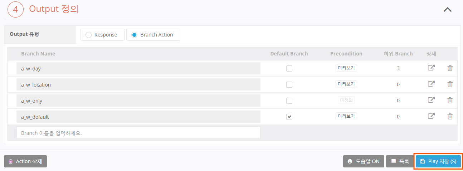Screen dimensions: 463x171
Task: Delete the a_w_location branch
Action: pos(450,84)
